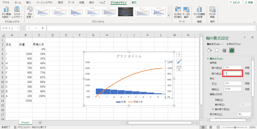Open the 書式 tab
This screenshot has width=257, height=129.
coord(134,2)
